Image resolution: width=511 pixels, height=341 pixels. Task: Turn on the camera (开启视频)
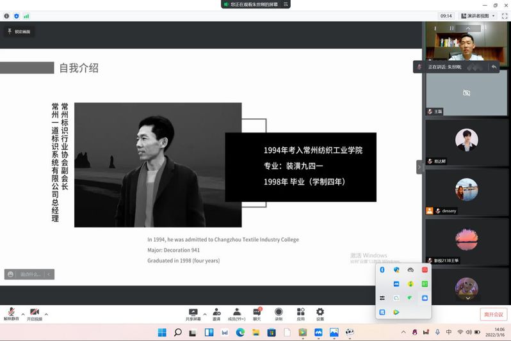(35, 313)
